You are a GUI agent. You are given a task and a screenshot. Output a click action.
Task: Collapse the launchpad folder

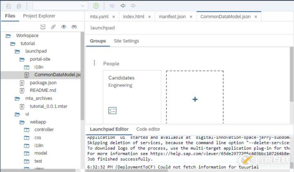(17, 51)
